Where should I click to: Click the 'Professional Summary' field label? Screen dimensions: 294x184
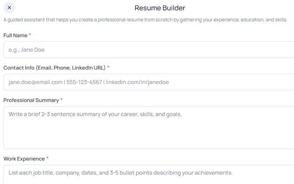tap(31, 100)
